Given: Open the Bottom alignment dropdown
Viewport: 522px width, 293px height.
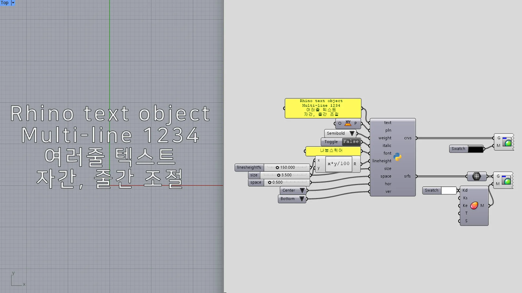Looking at the screenshot, I should pyautogui.click(x=302, y=199).
